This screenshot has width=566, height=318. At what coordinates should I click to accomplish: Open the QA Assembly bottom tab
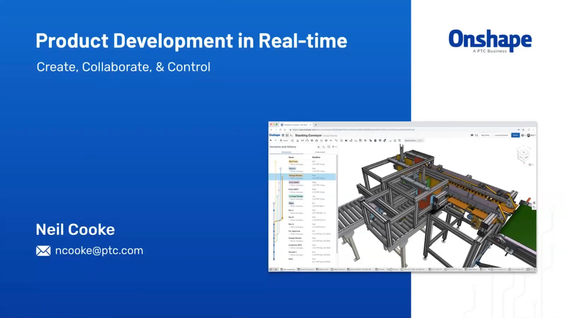[289, 269]
